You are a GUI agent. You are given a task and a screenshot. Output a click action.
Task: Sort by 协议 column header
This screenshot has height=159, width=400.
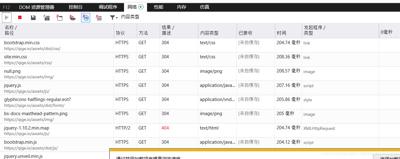point(125,30)
